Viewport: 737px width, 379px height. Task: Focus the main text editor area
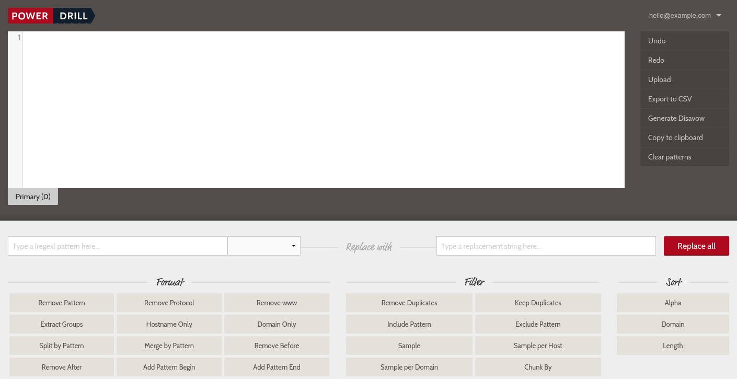pyautogui.click(x=324, y=110)
